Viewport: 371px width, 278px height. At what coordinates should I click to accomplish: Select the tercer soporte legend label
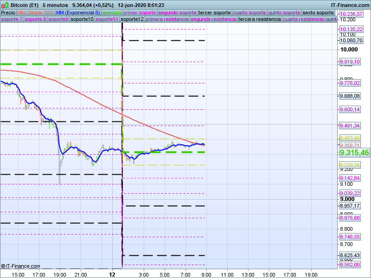pos(214,13)
